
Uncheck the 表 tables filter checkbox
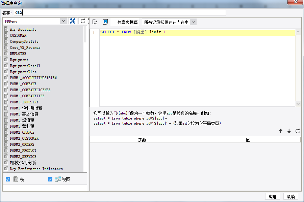(8, 179)
